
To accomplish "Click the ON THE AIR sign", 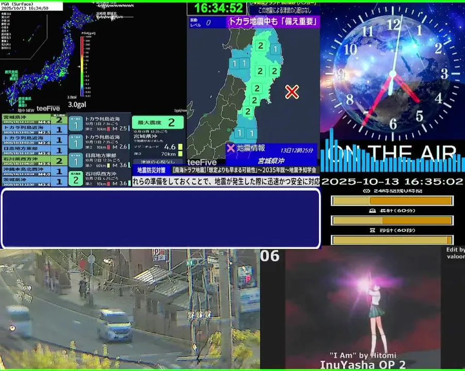I will (392, 153).
